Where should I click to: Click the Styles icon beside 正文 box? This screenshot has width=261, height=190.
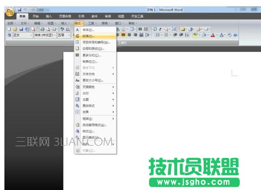click(9, 35)
